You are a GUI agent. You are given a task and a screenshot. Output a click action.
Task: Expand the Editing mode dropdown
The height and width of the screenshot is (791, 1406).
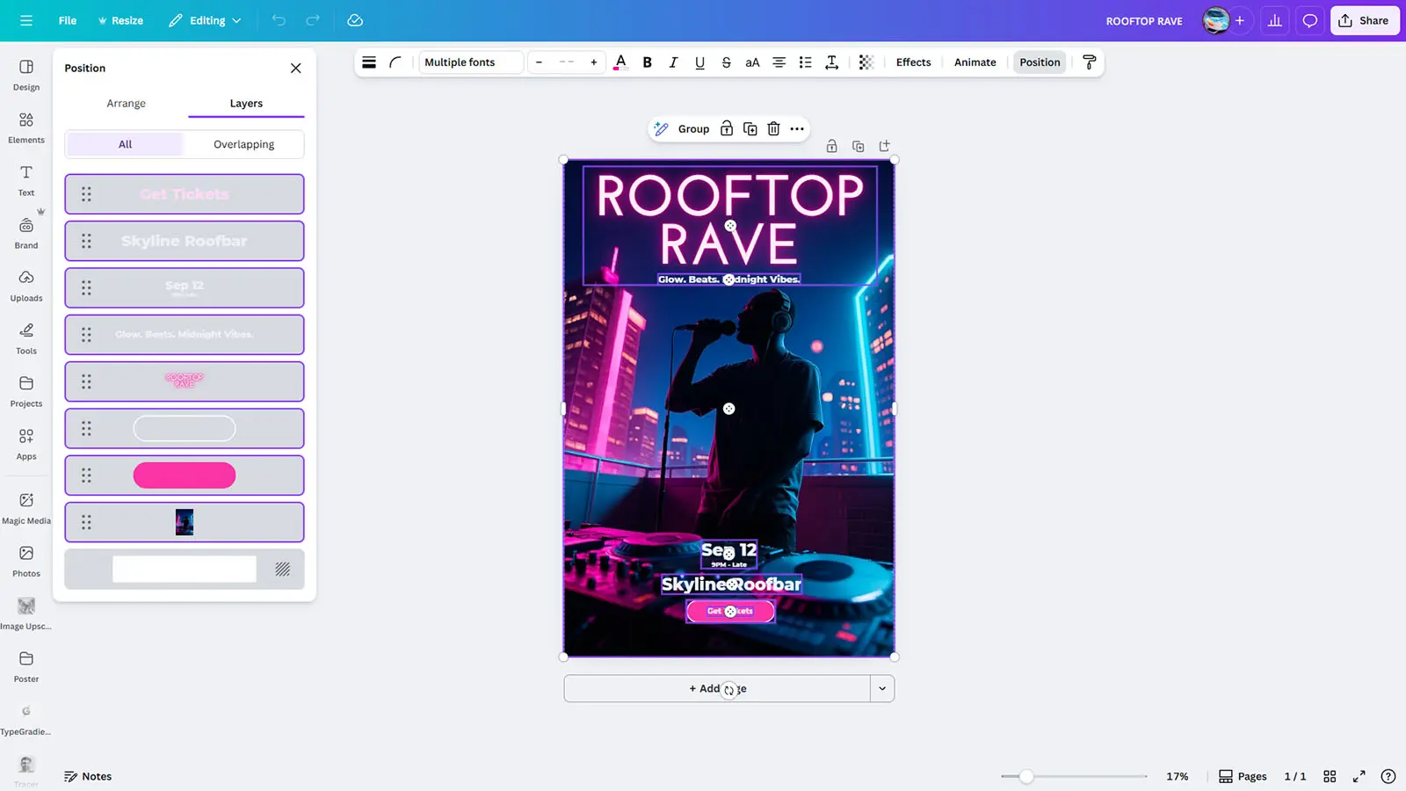tap(206, 20)
